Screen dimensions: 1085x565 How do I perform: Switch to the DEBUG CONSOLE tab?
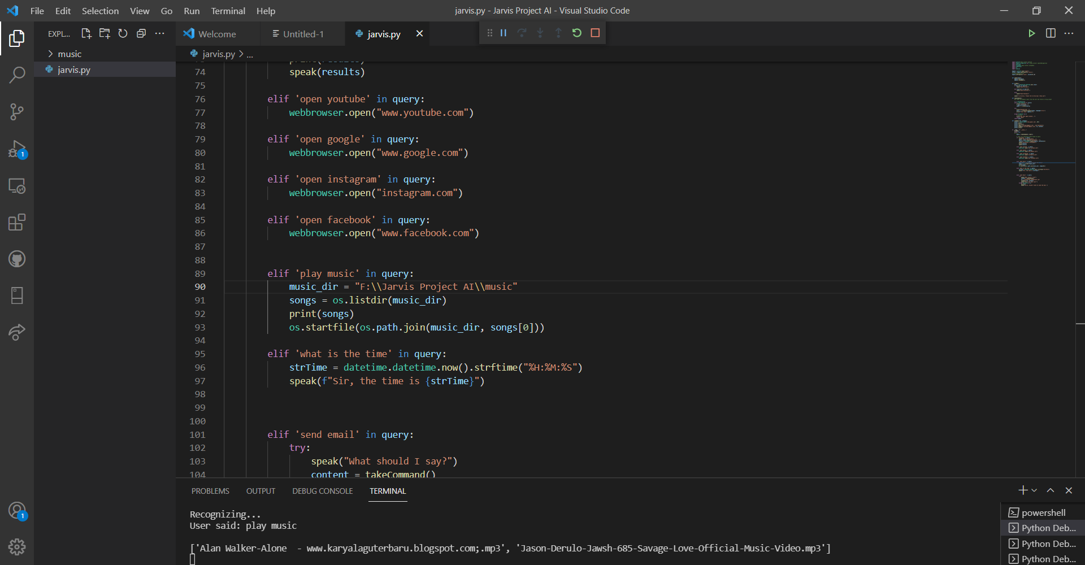pyautogui.click(x=322, y=490)
